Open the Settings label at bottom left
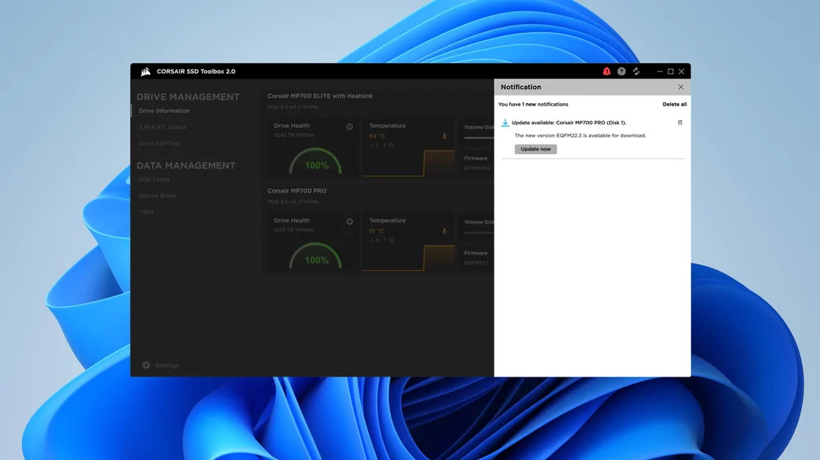The height and width of the screenshot is (460, 820). click(166, 366)
